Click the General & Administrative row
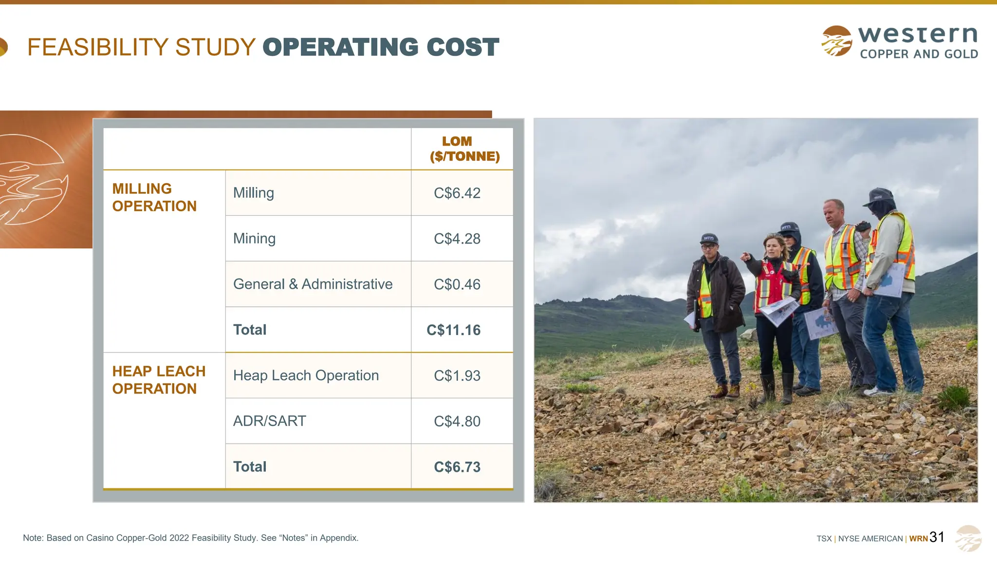 pos(313,284)
